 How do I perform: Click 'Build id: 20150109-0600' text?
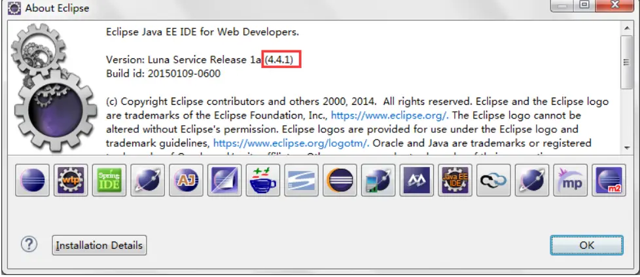(163, 73)
